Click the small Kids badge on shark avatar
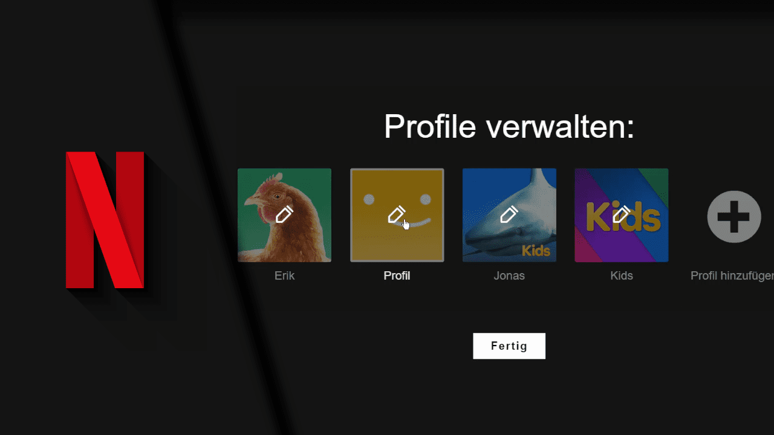This screenshot has height=435, width=774. click(x=536, y=250)
